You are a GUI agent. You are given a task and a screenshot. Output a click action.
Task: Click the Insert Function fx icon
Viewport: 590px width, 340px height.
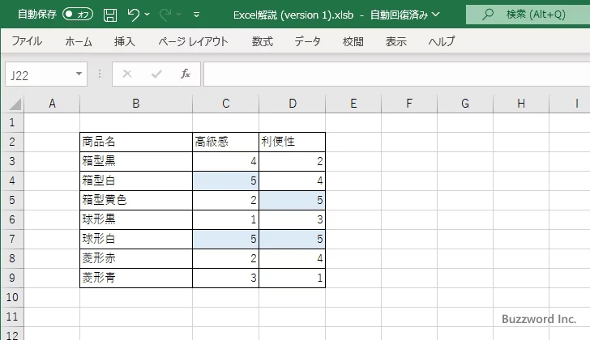186,74
